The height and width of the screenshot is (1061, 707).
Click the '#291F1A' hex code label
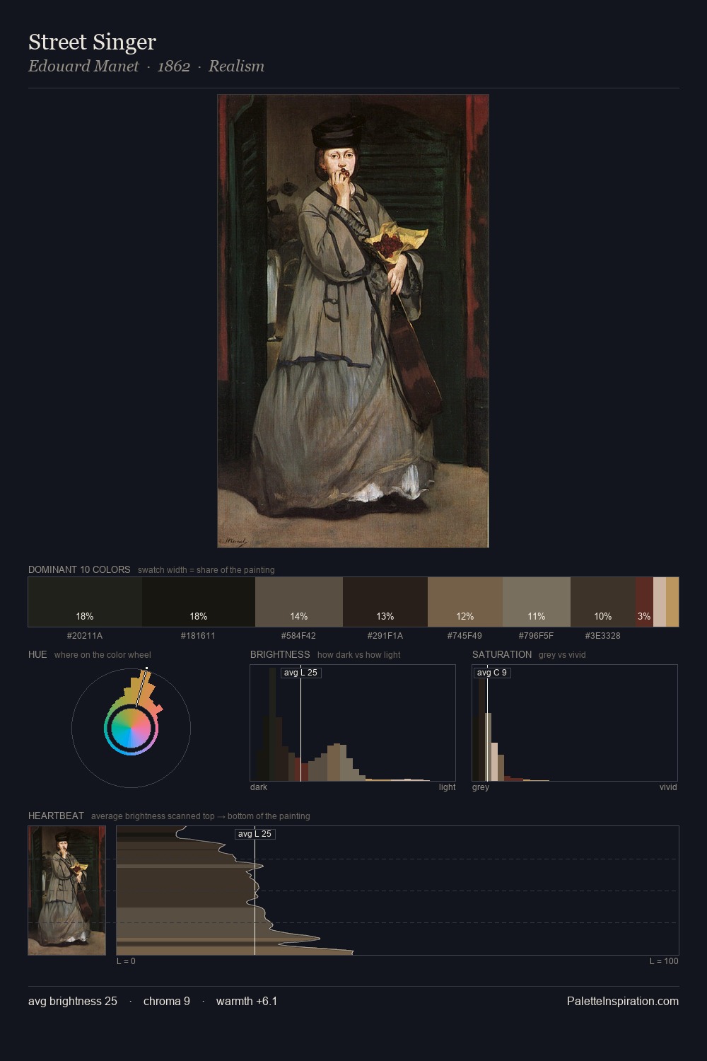(385, 636)
